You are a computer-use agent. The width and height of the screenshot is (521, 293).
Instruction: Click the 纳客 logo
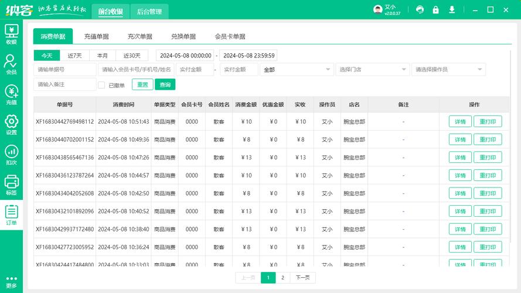(19, 10)
